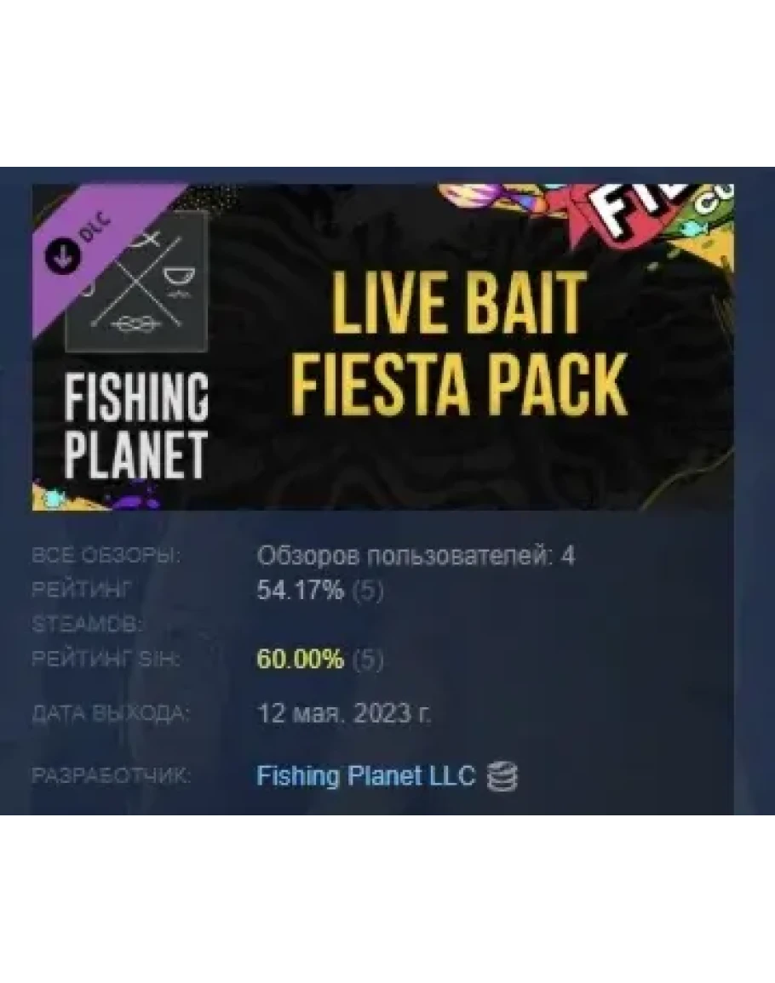Image resolution: width=775 pixels, height=983 pixels.
Task: Click the SteamDB rating 54.17% value
Action: [x=301, y=591]
